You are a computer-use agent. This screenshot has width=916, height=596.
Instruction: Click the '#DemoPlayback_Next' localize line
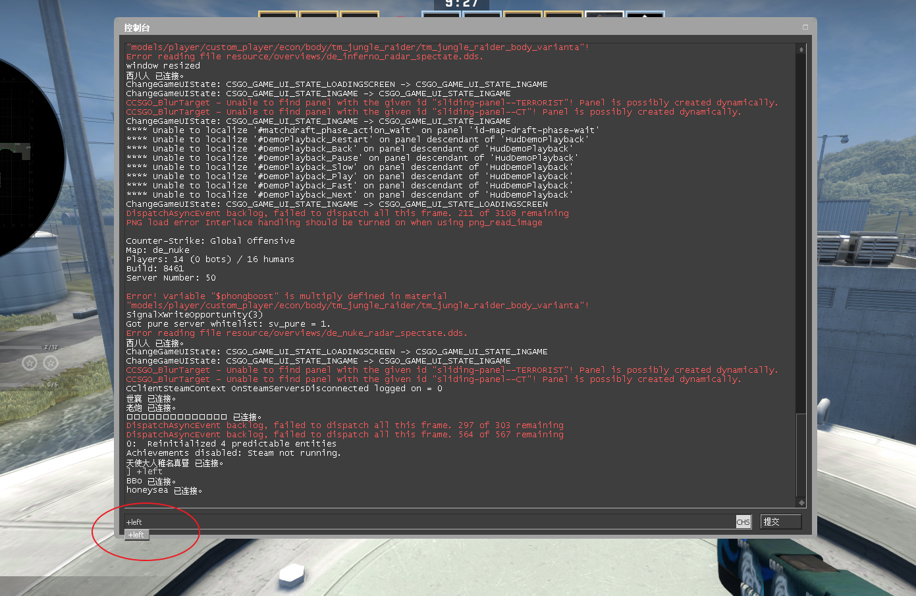click(350, 195)
